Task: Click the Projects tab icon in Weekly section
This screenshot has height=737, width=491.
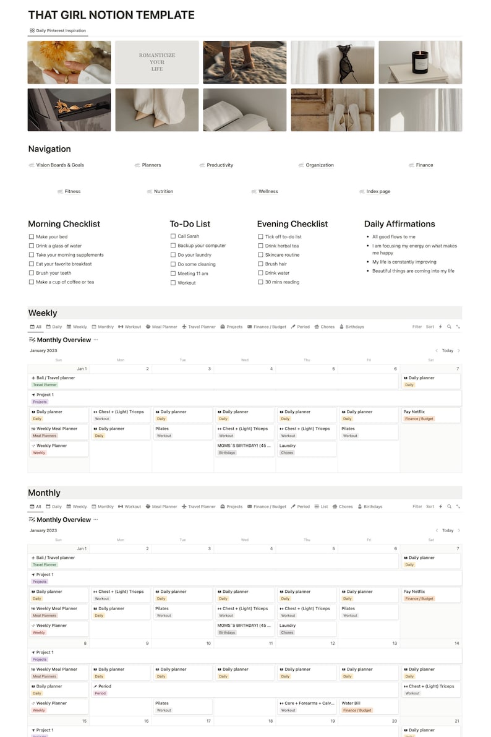Action: click(223, 327)
